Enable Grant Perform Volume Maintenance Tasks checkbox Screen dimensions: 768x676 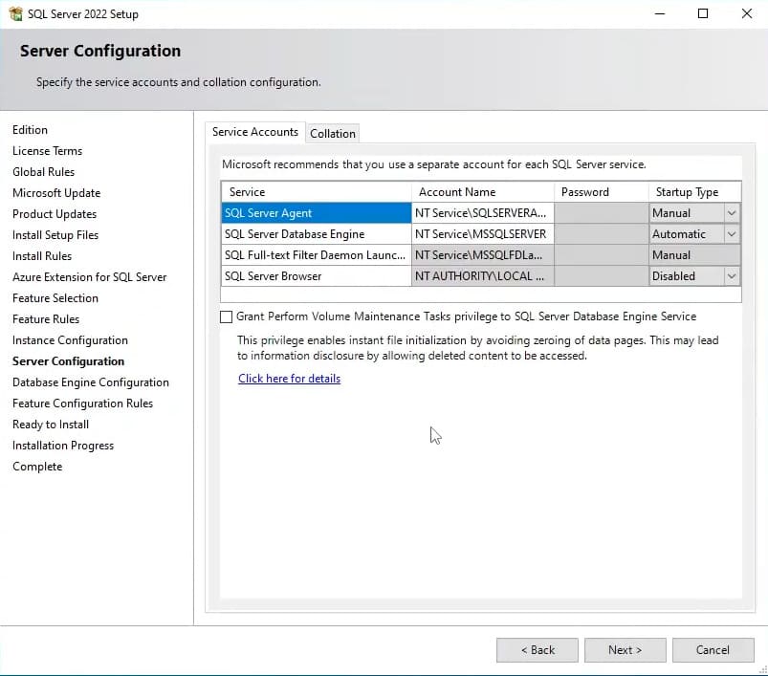click(x=227, y=316)
